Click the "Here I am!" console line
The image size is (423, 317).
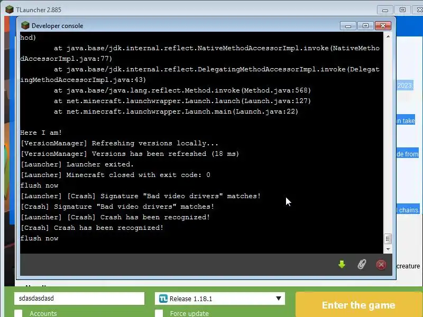tap(41, 133)
